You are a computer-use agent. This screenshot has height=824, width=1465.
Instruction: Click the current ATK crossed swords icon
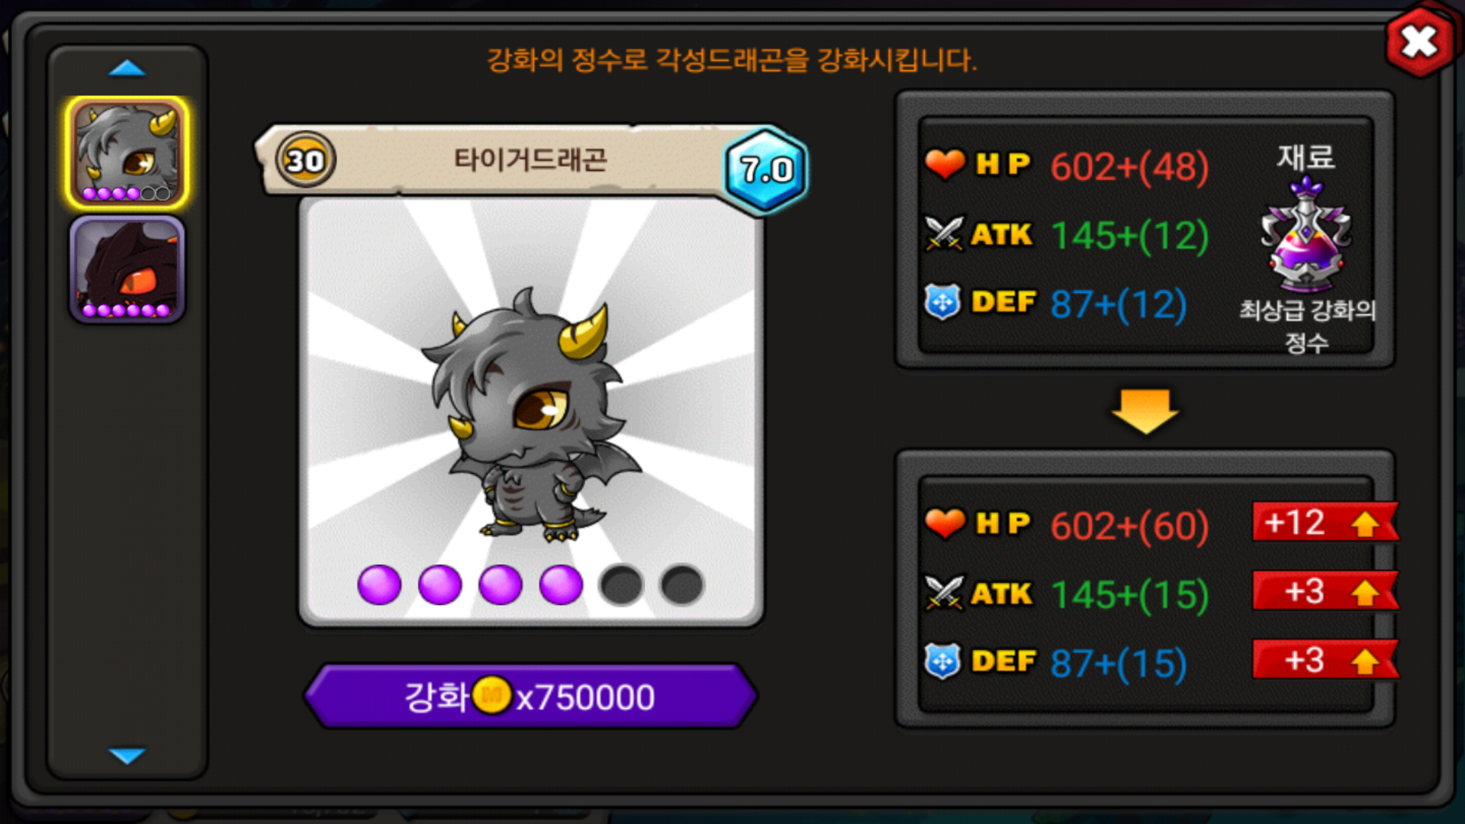[944, 233]
